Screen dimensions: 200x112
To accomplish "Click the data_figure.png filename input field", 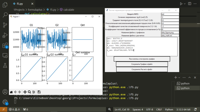I will coord(170,32).
